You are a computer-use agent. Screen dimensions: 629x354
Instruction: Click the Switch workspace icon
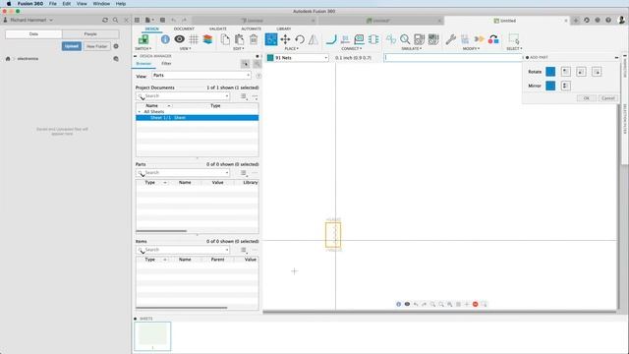click(x=143, y=39)
